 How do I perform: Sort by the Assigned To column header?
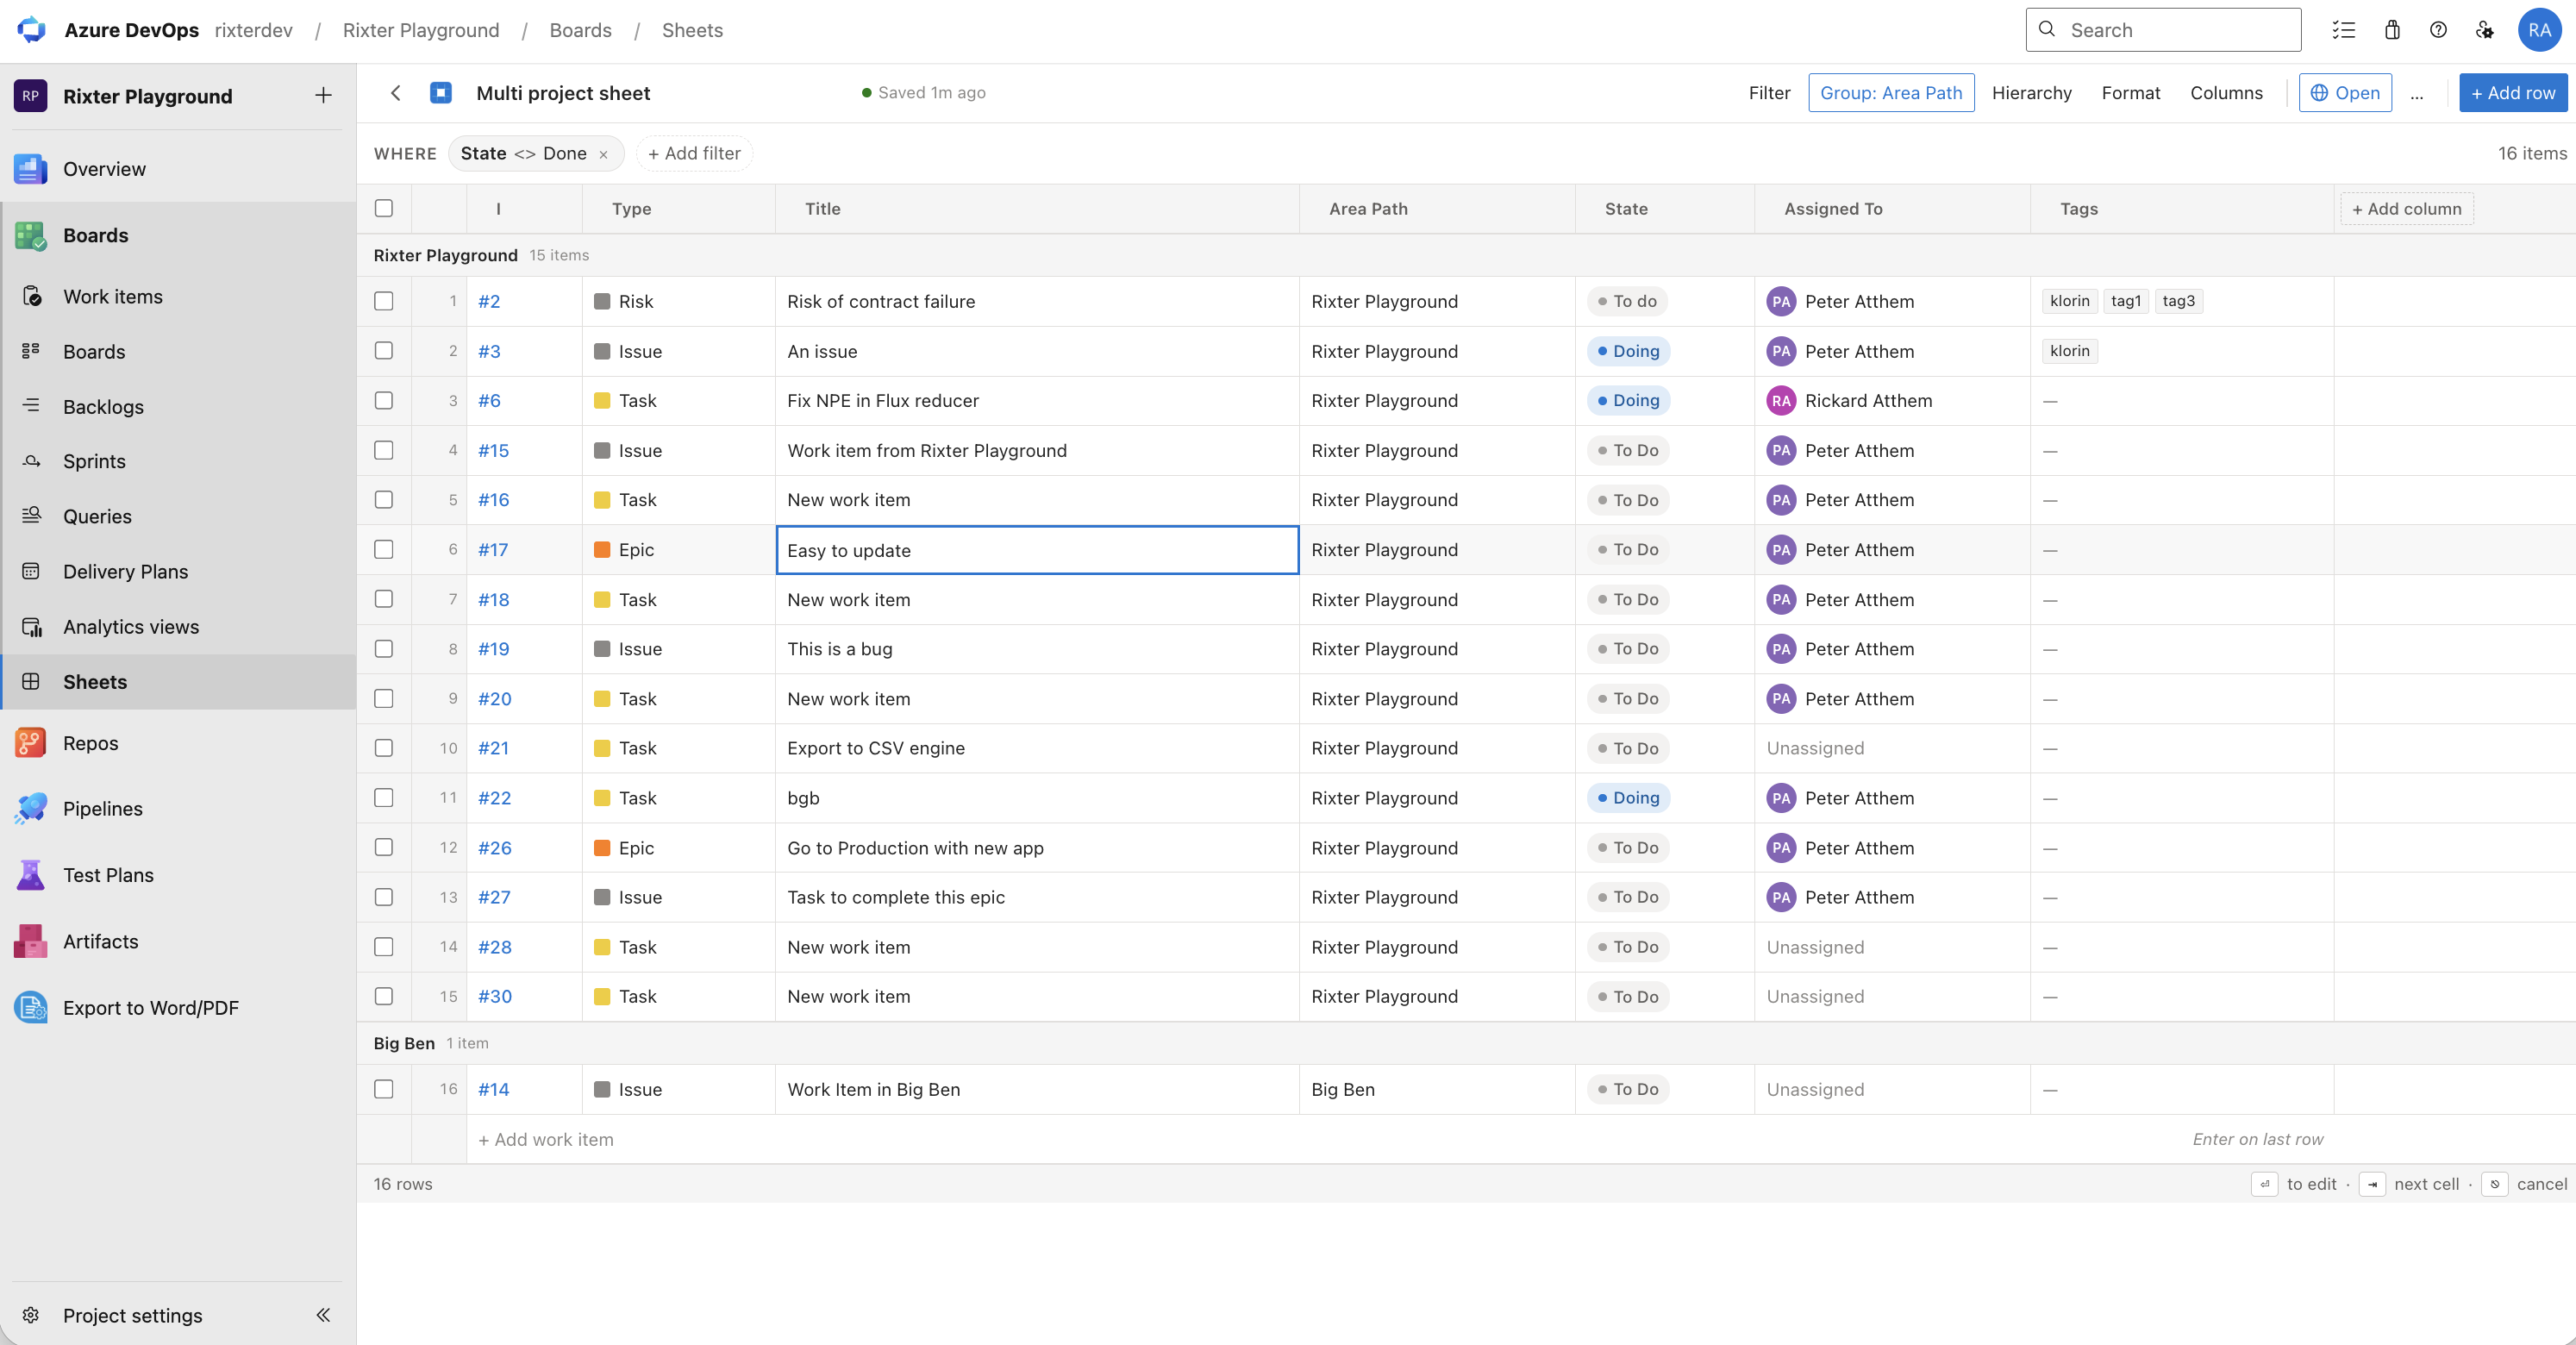point(1833,209)
